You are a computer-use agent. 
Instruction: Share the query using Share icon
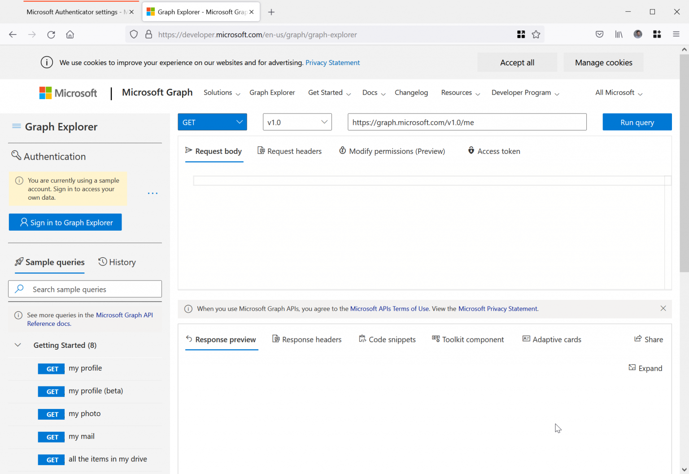638,339
